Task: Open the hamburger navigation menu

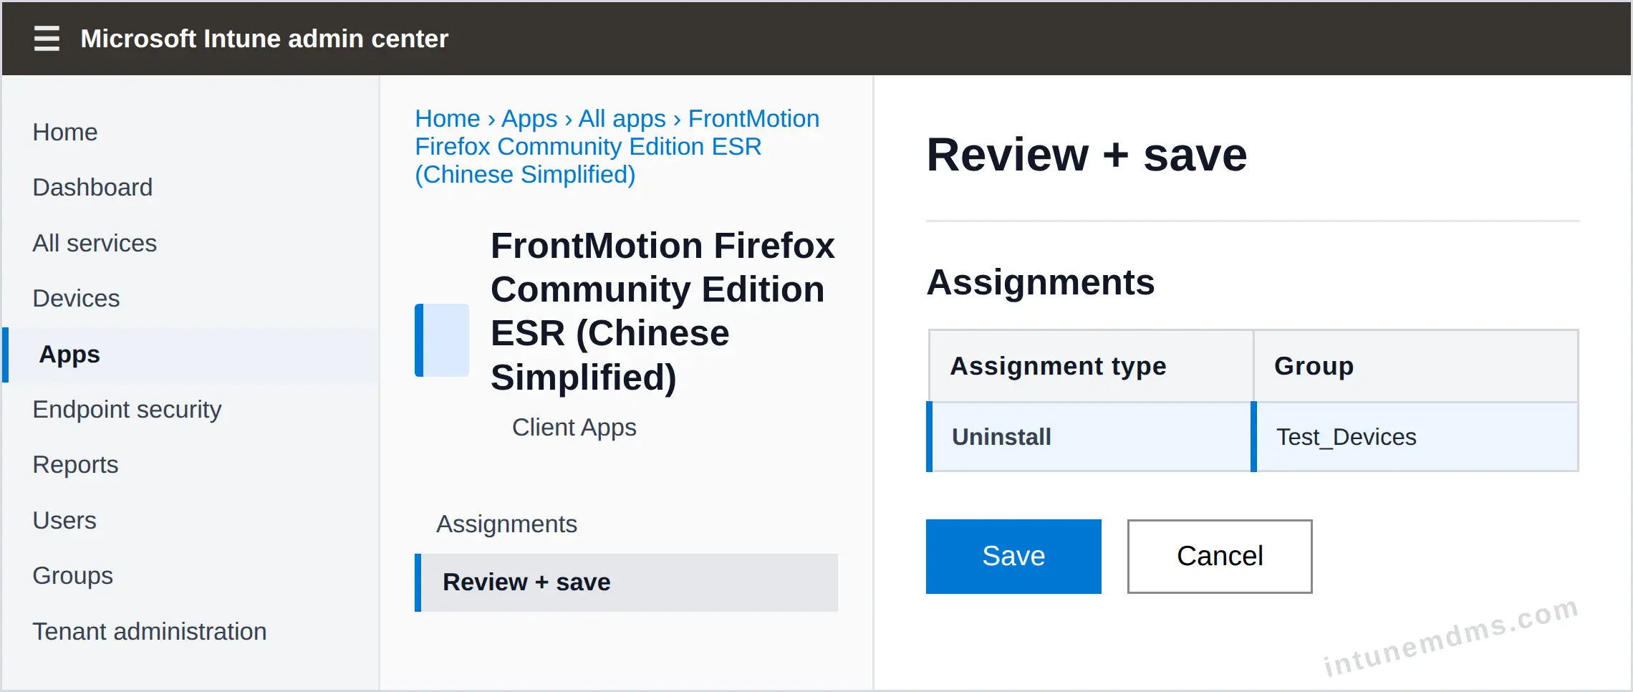Action: (x=47, y=38)
